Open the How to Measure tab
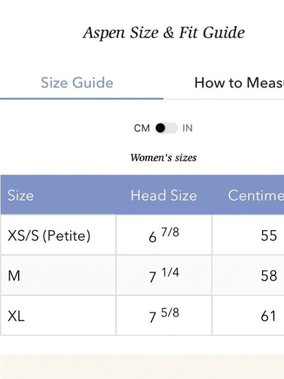 239,83
